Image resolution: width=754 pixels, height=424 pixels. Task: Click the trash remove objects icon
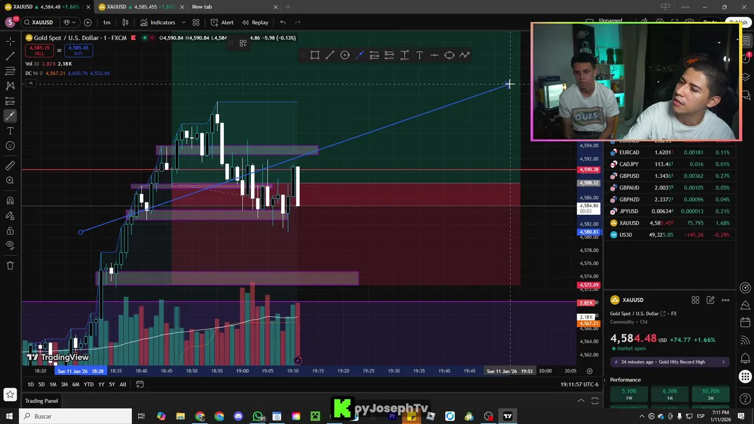pyautogui.click(x=10, y=266)
